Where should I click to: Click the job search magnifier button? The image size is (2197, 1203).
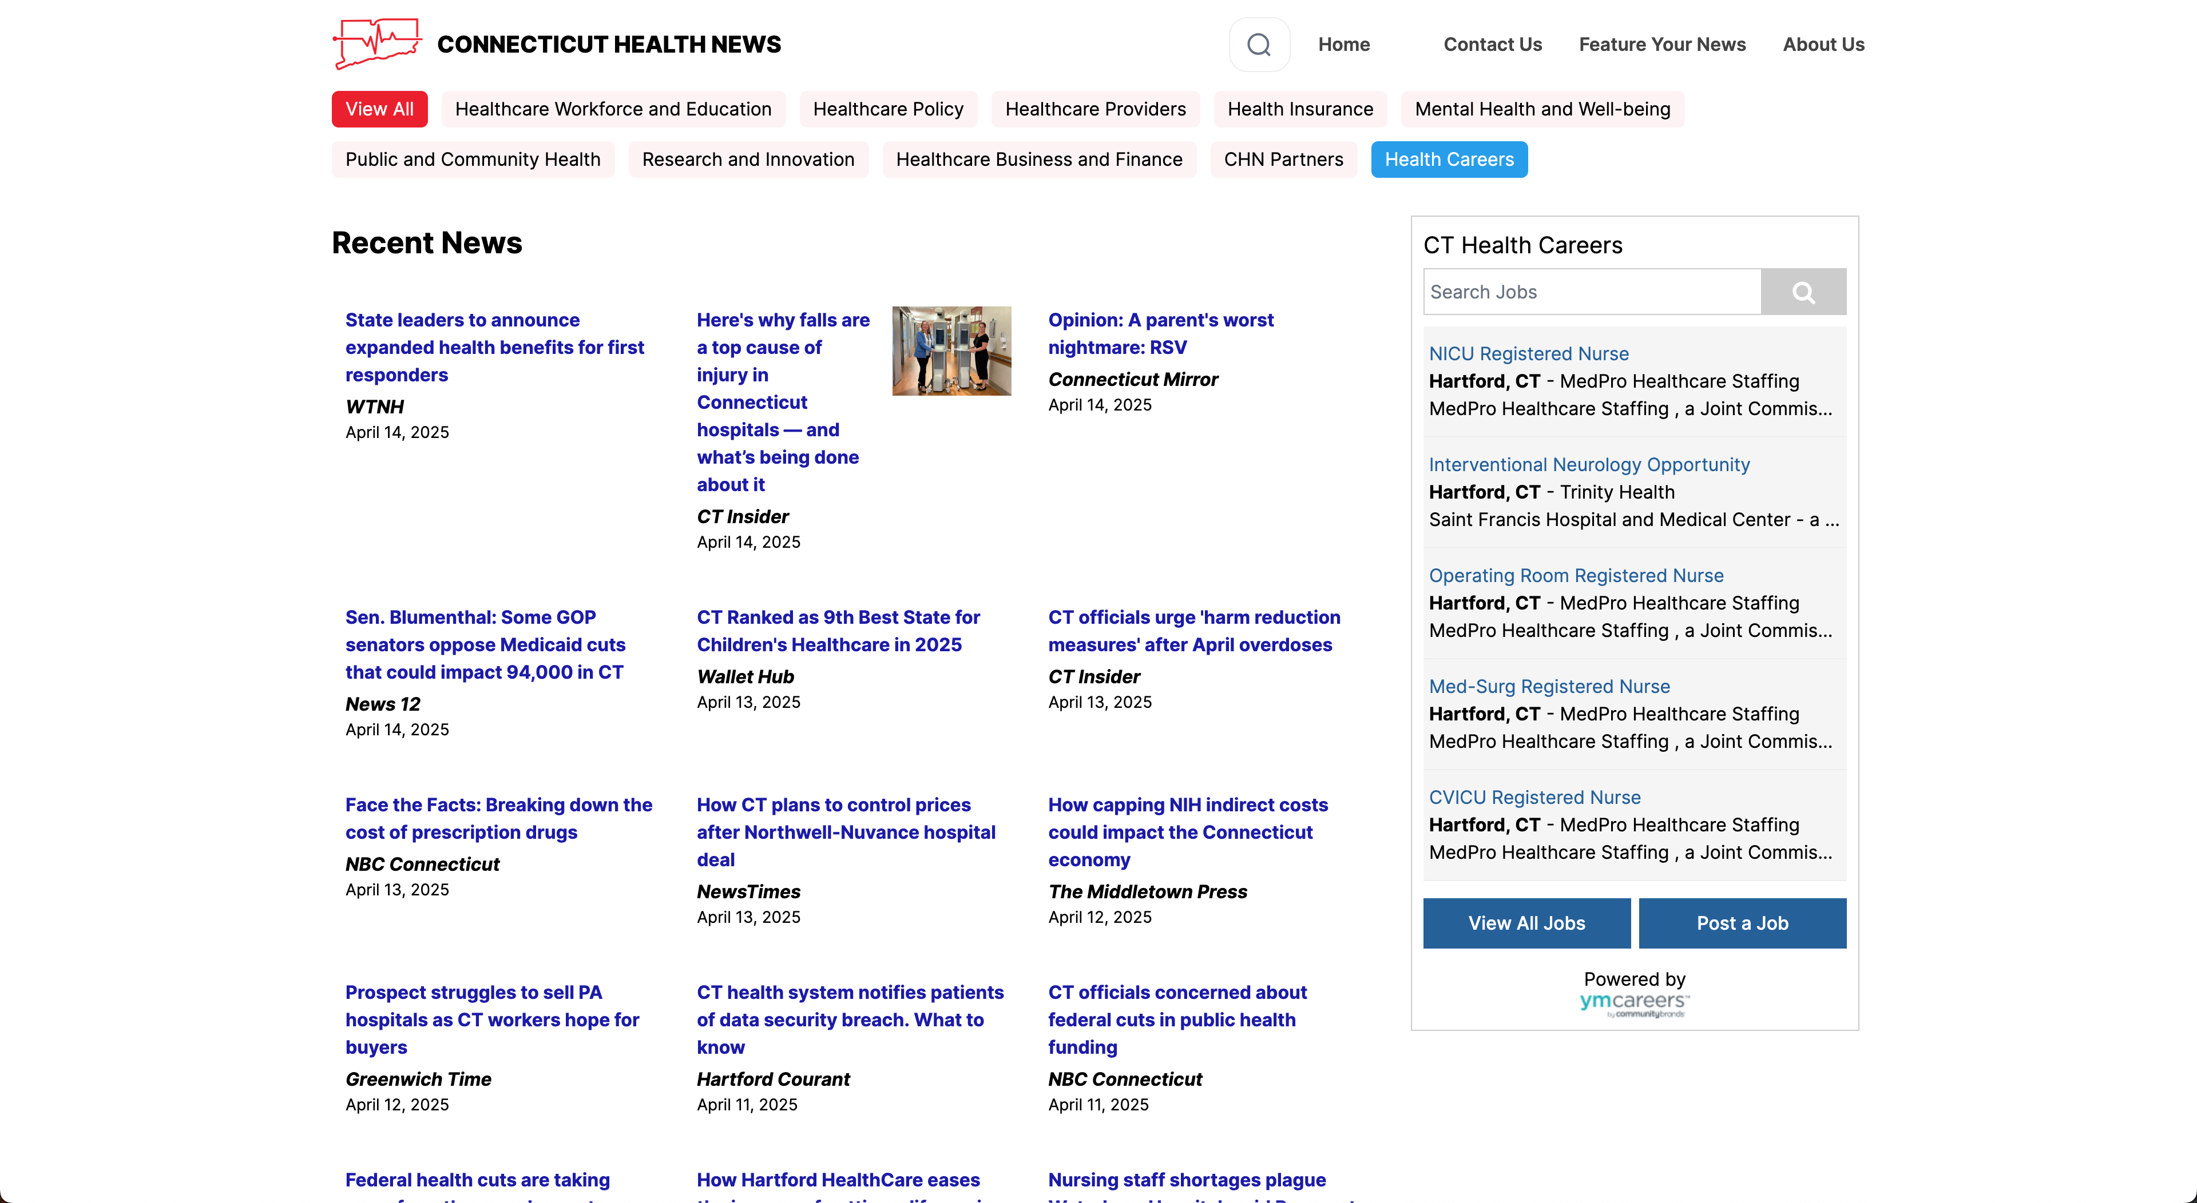point(1803,292)
